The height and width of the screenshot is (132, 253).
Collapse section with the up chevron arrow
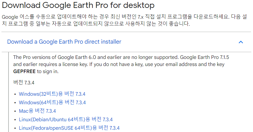[241, 42]
